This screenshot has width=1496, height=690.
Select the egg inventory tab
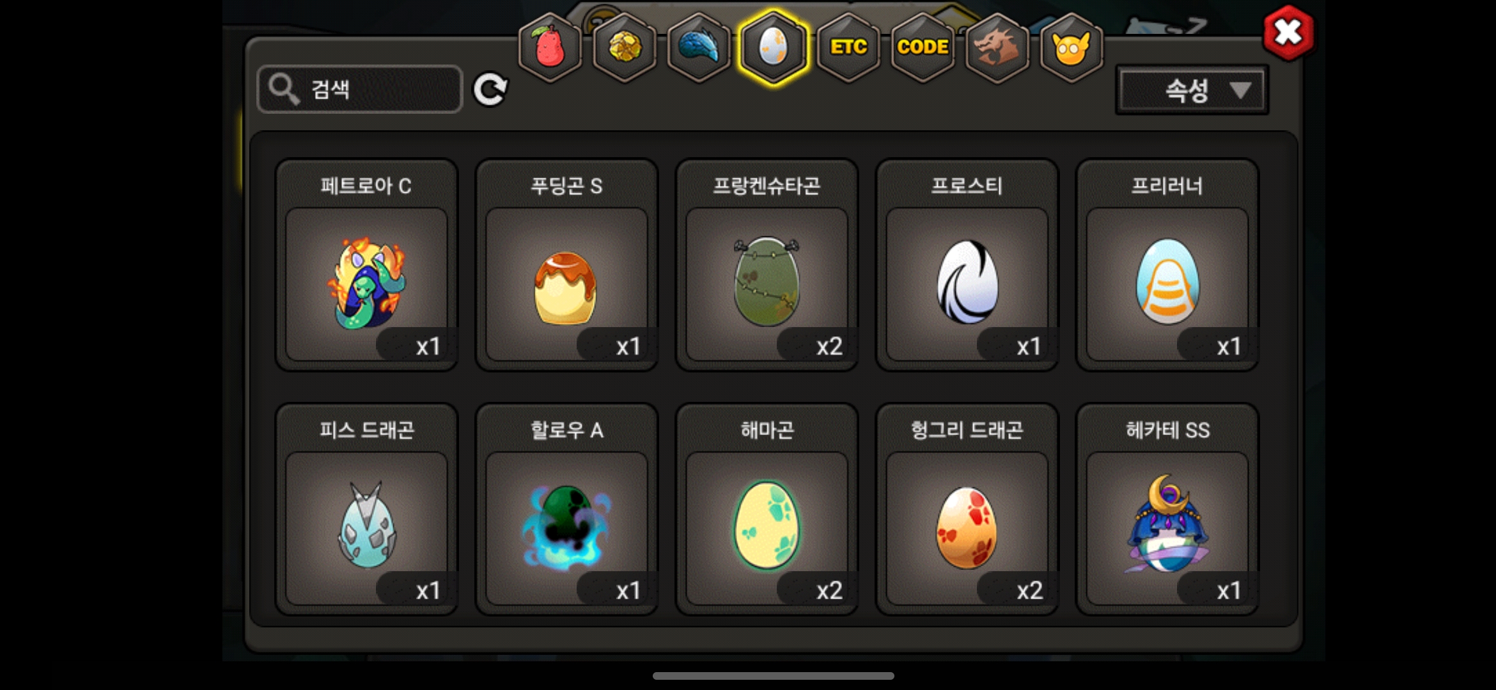coord(774,47)
